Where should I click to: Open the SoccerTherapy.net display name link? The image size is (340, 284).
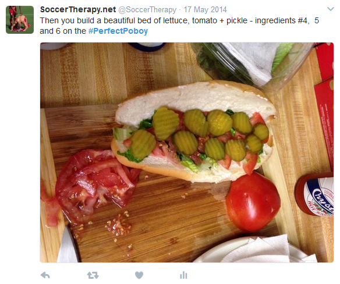tap(78, 9)
